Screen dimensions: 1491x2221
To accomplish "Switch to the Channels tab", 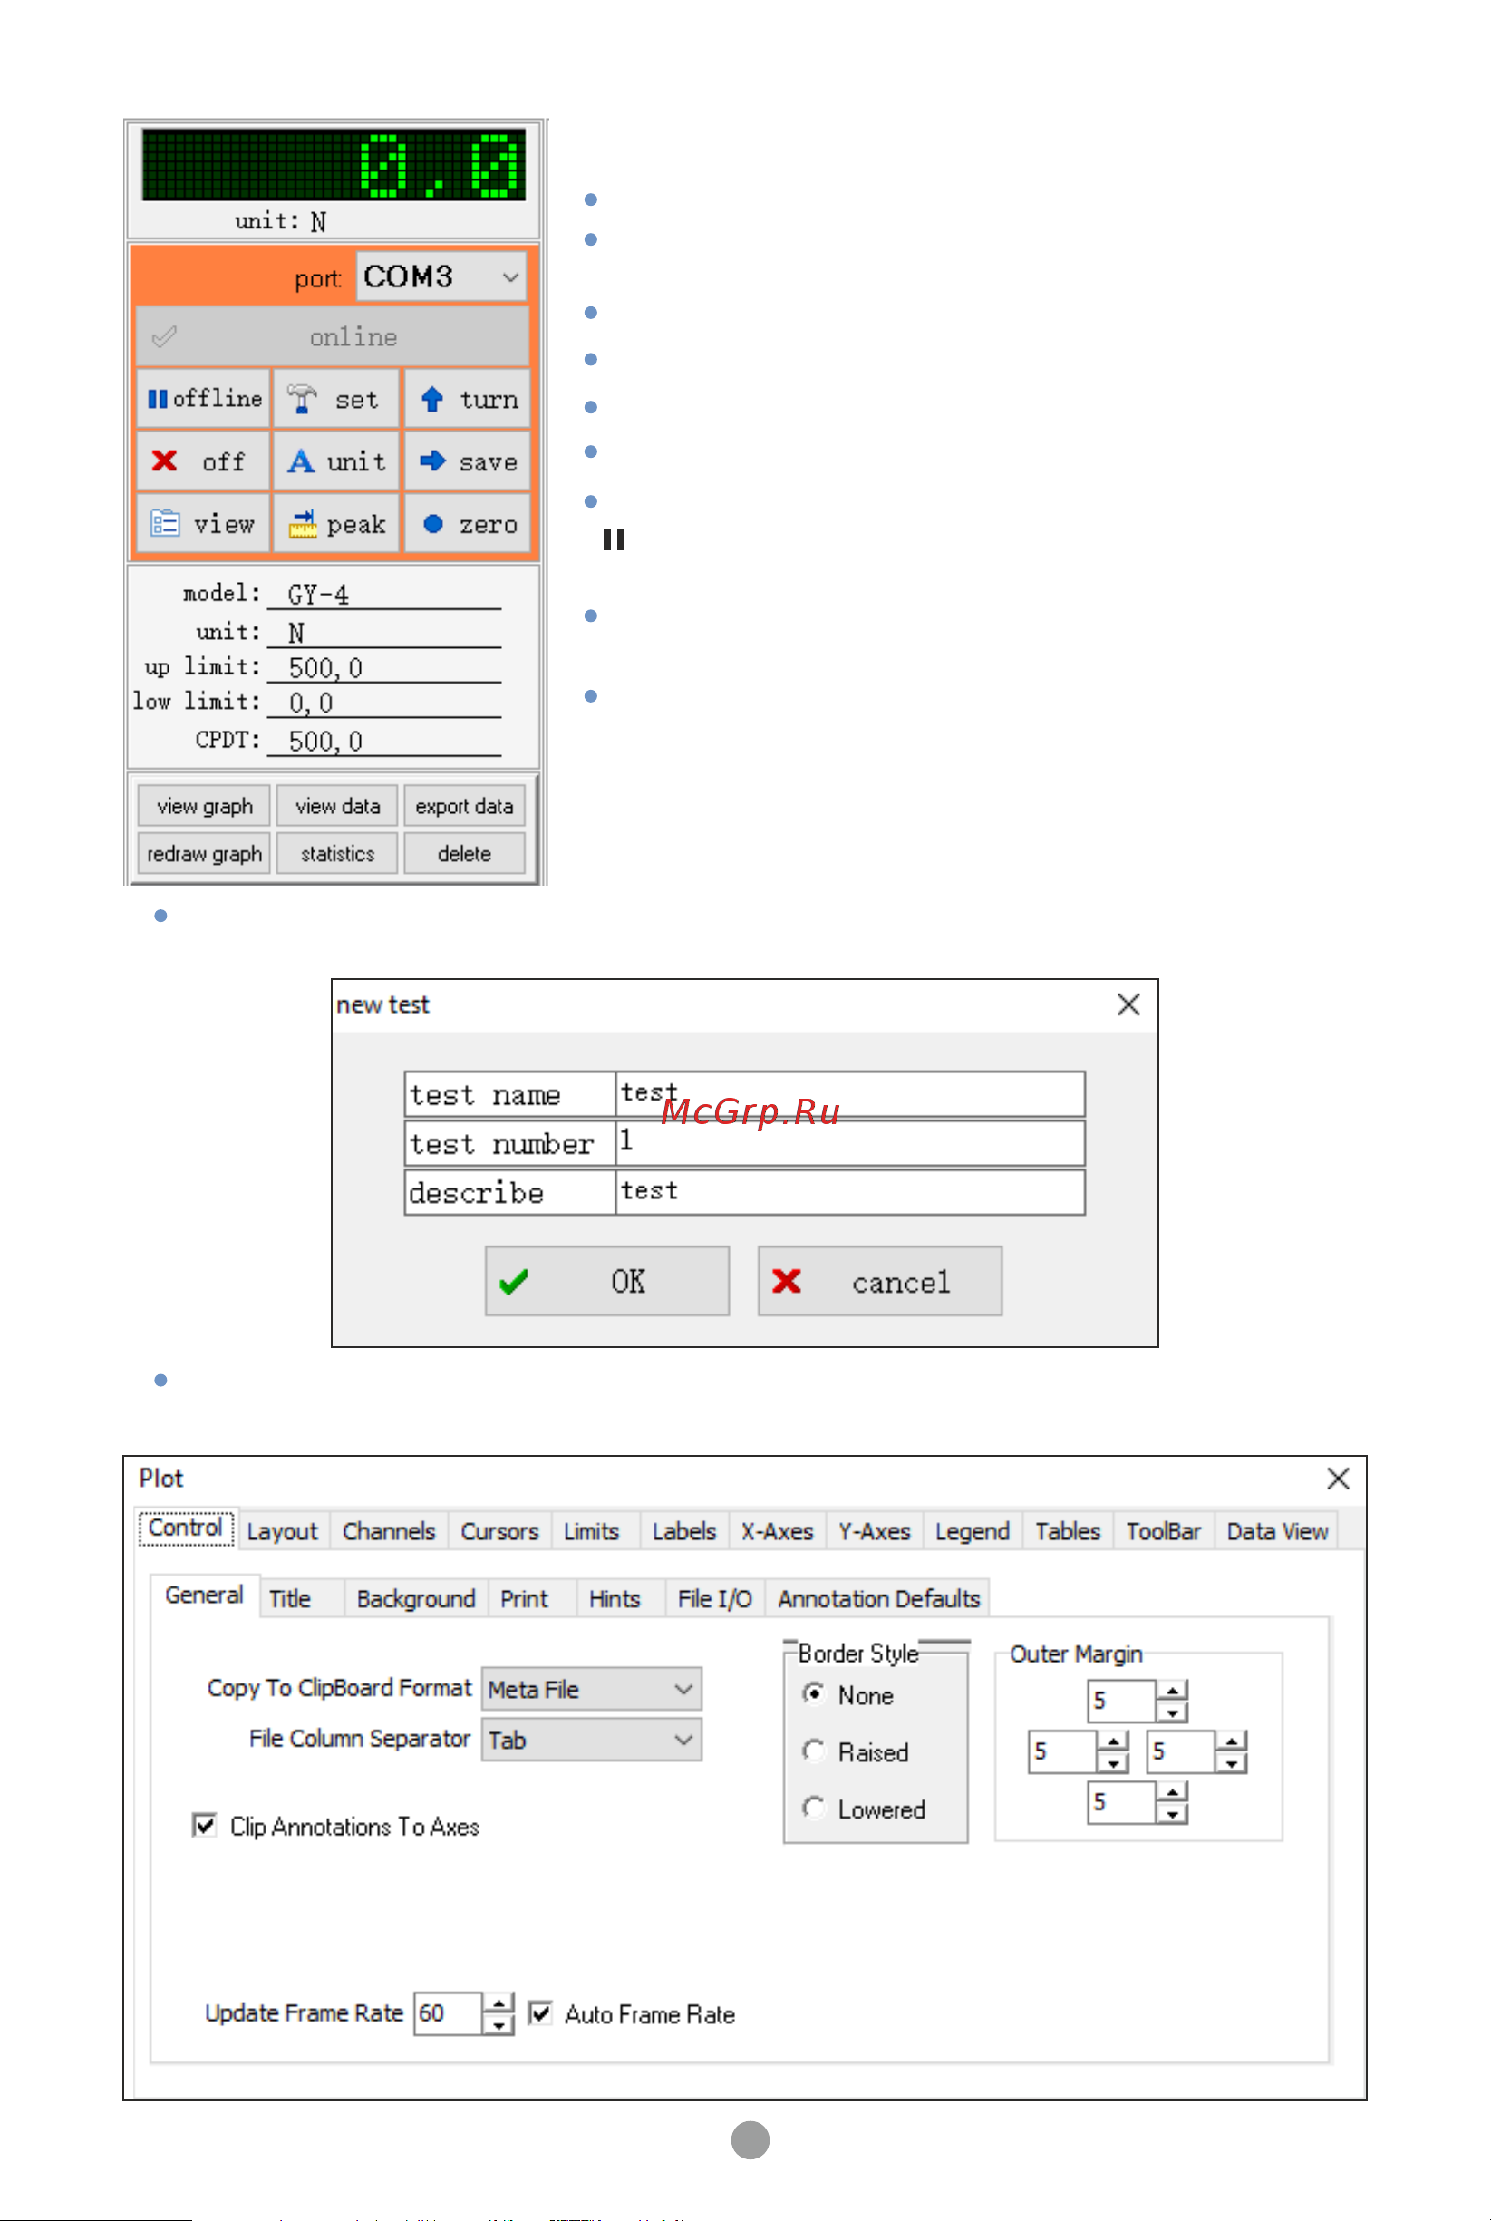I will [x=389, y=1531].
